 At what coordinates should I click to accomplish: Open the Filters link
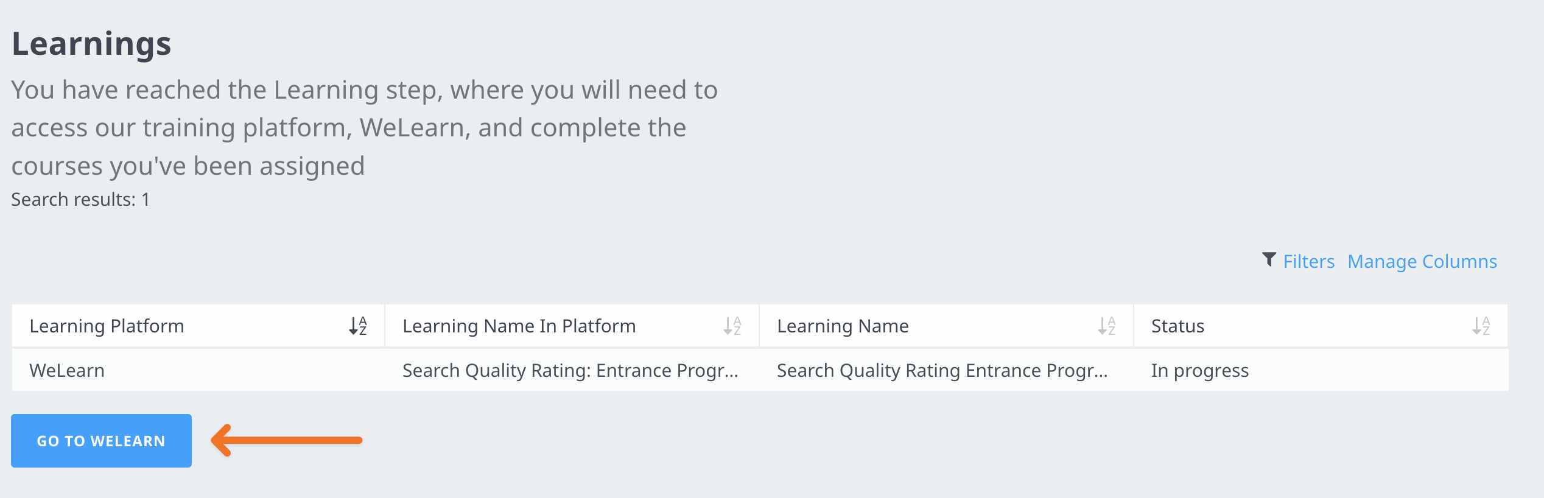(x=1308, y=261)
